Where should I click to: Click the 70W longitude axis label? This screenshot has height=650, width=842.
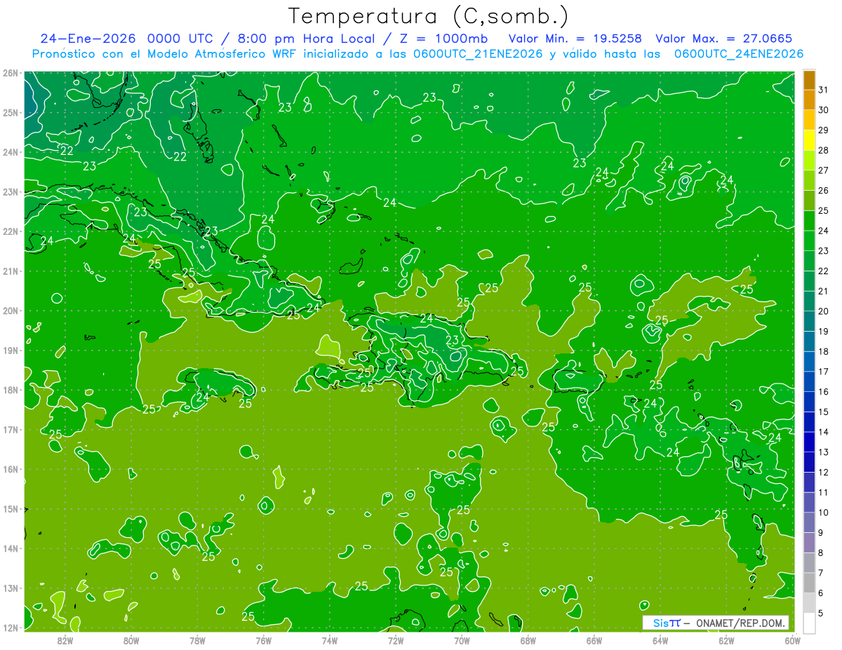coord(462,640)
